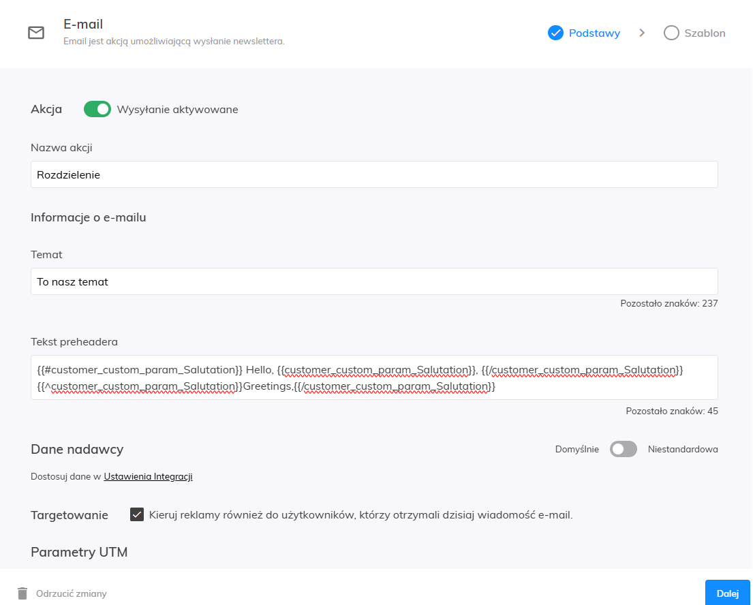Click the trash icon beside Odrzucić zmiany
The width and height of the screenshot is (753, 605).
pyautogui.click(x=22, y=593)
